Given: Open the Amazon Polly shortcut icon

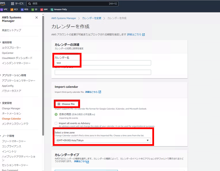Looking at the screenshot, I should click(x=52, y=10).
